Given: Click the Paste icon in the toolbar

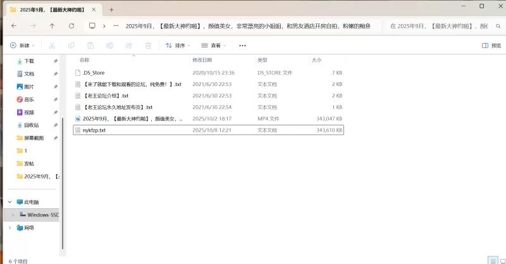Looking at the screenshot, I should (x=90, y=46).
